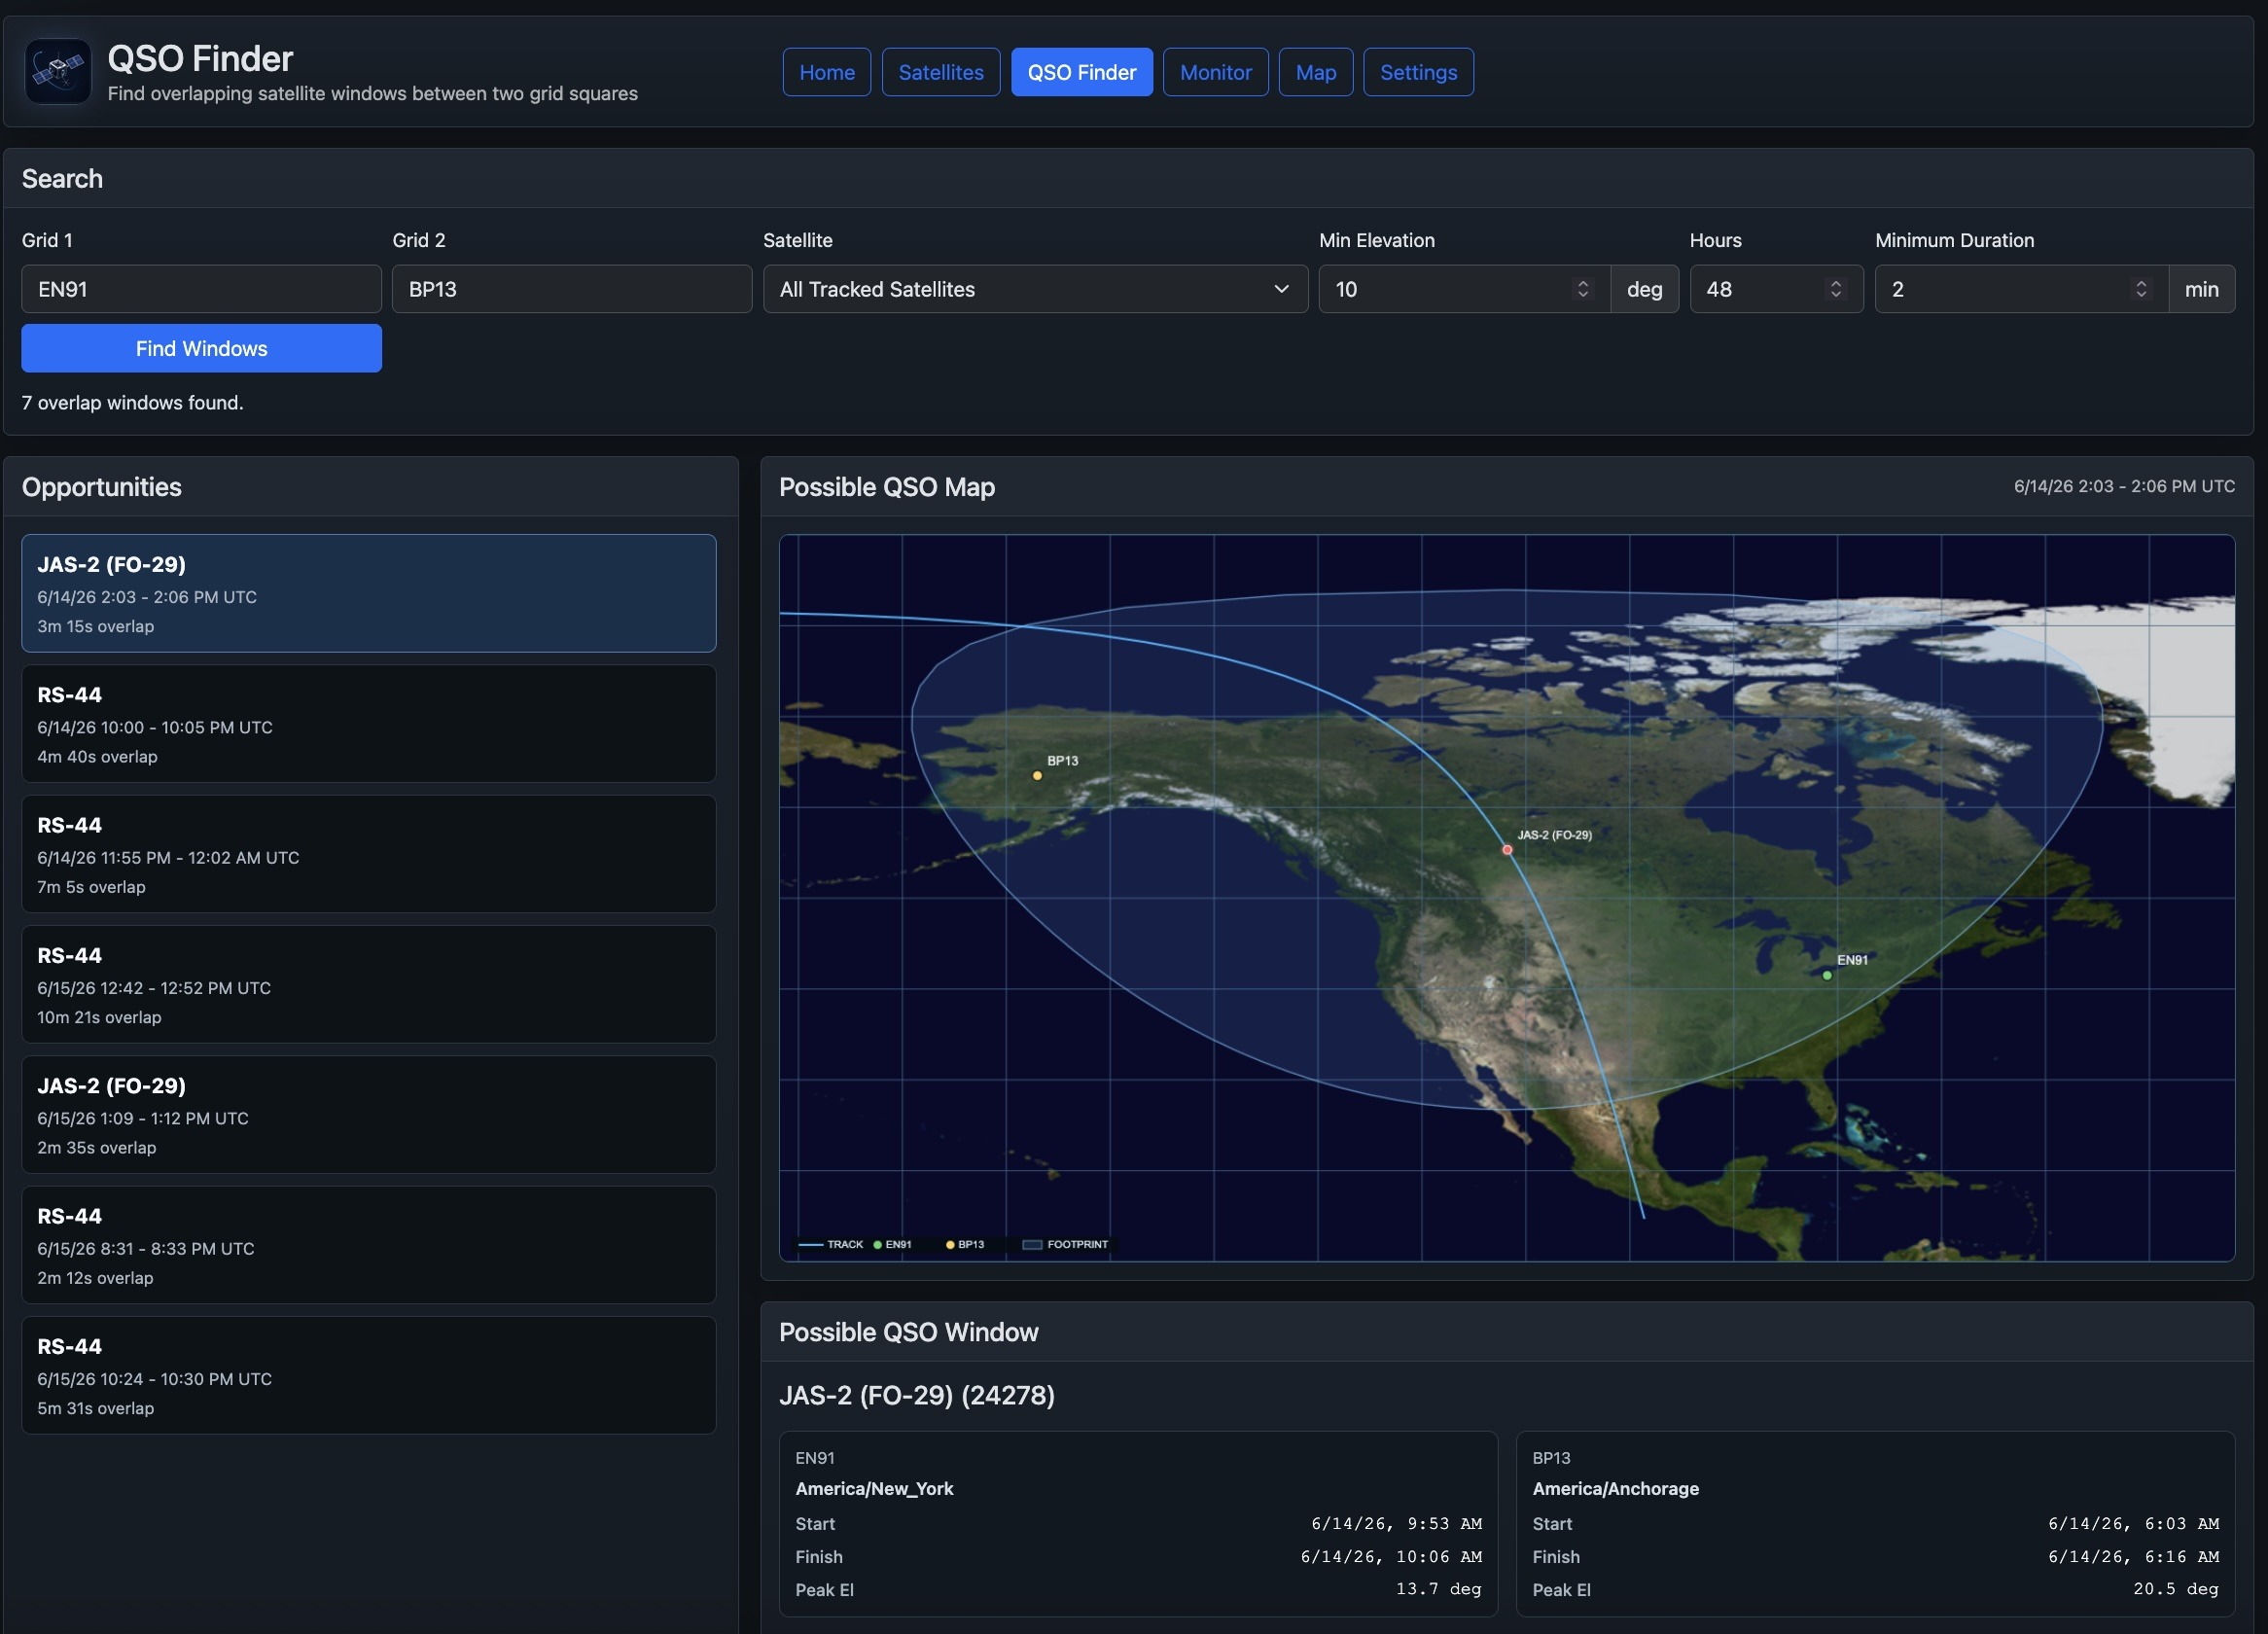Screen dimensions: 2268x1634
Task: Open the All Tracked Satellites dropdown
Action: [1035, 289]
